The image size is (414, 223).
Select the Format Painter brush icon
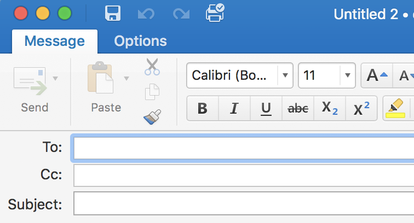pyautogui.click(x=152, y=117)
